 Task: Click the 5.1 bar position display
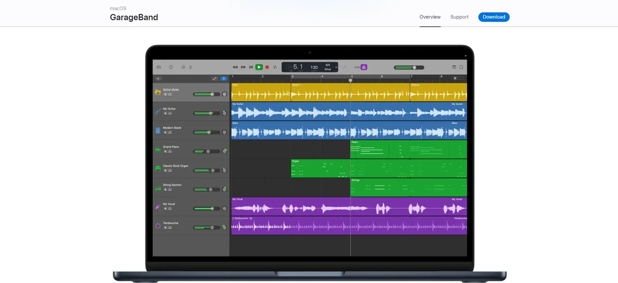(x=298, y=67)
